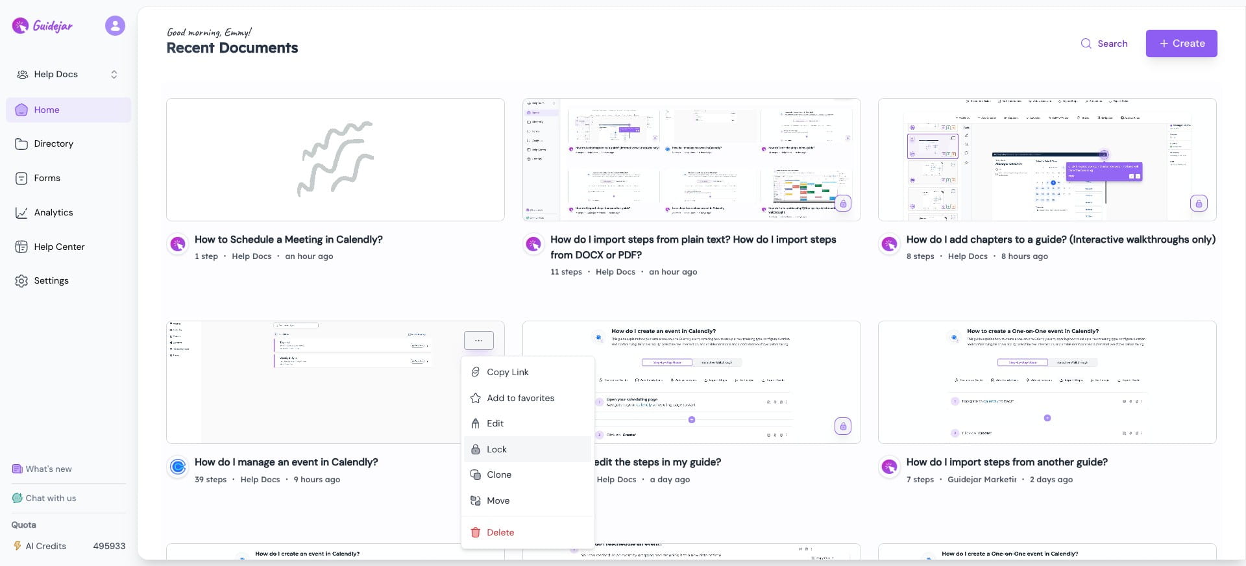Choose Delete from the context menu

coord(528,532)
